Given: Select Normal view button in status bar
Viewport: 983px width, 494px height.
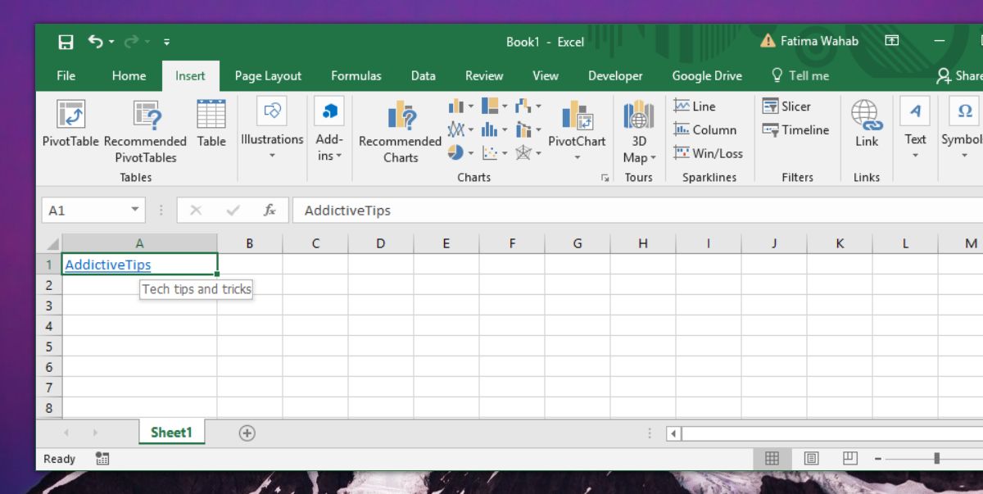Looking at the screenshot, I should 772,458.
